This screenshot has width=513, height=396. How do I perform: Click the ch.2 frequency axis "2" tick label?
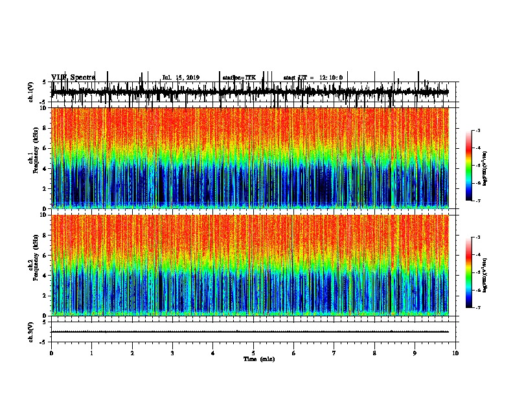pyautogui.click(x=45, y=296)
